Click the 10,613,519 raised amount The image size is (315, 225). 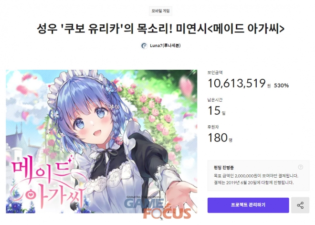point(237,83)
